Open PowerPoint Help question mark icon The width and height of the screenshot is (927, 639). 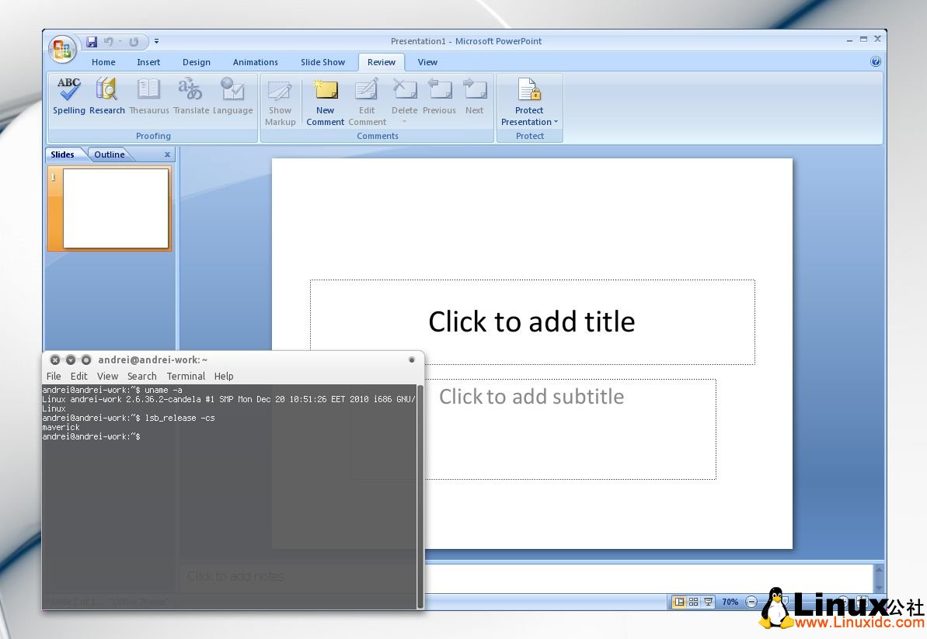pyautogui.click(x=876, y=62)
